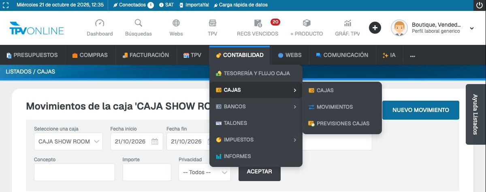Click the Fecha fin date field
The height and width of the screenshot is (192, 486).
pos(188,141)
